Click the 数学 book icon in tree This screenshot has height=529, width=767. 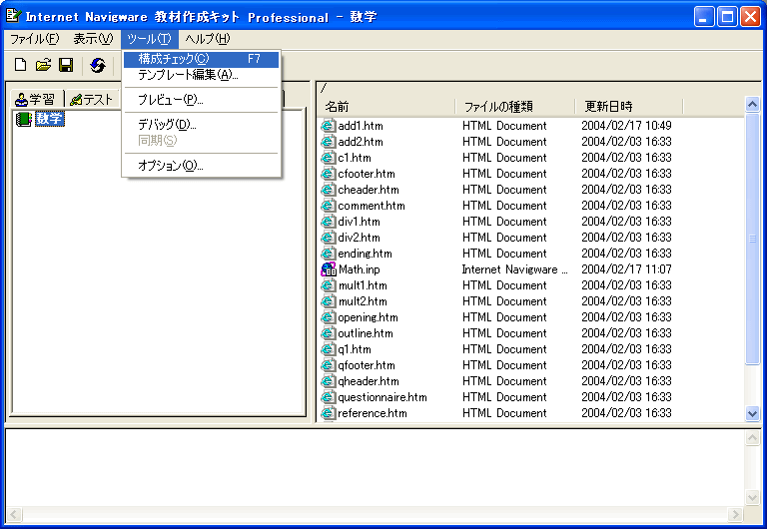(24, 119)
